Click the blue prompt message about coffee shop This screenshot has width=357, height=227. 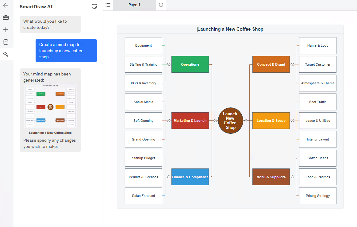(66, 51)
